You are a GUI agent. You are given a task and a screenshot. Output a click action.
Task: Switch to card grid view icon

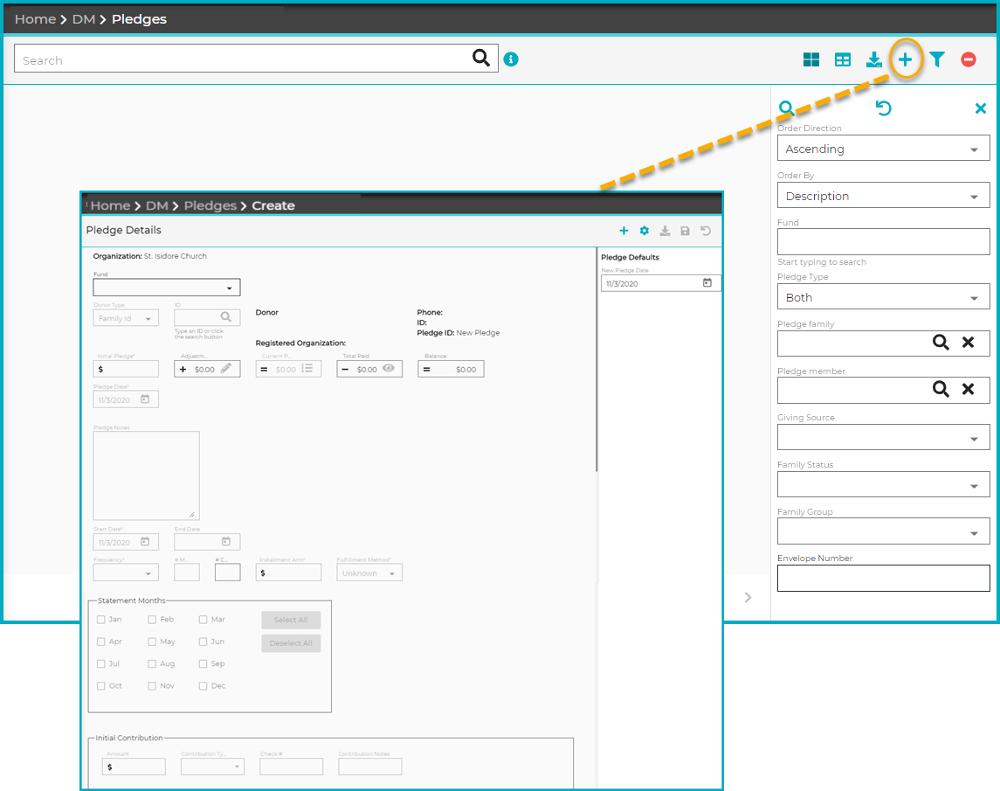click(811, 60)
